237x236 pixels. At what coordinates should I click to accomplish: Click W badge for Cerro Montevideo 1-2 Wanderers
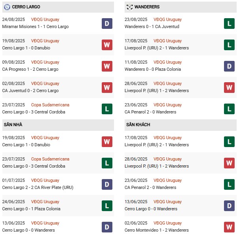point(230,227)
